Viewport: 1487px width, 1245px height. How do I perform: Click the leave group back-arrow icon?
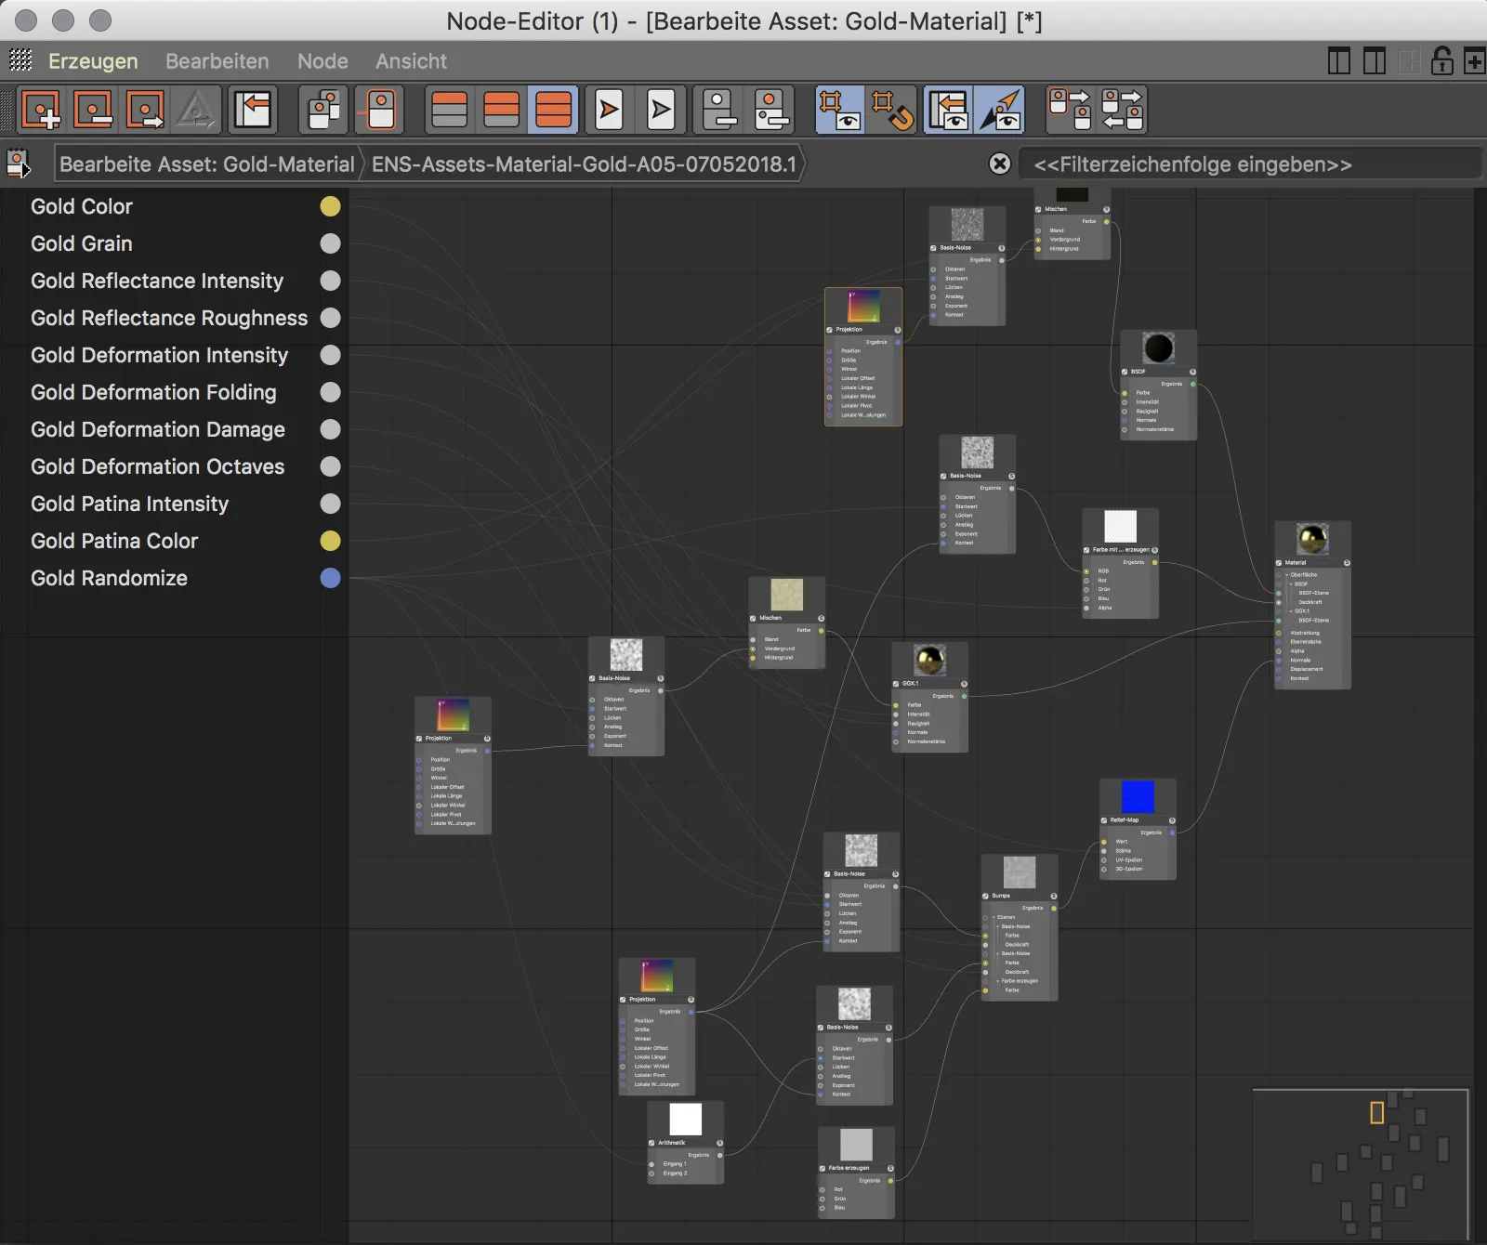click(253, 110)
